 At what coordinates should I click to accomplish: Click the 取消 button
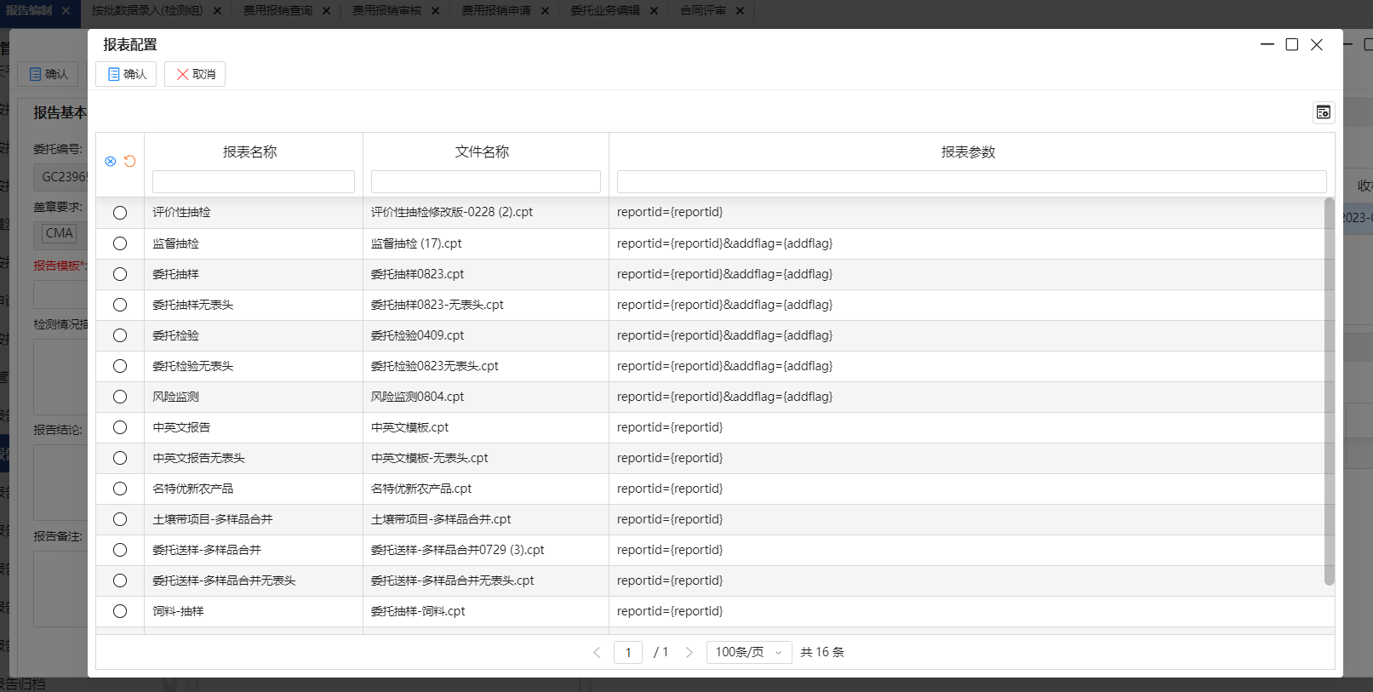point(195,75)
